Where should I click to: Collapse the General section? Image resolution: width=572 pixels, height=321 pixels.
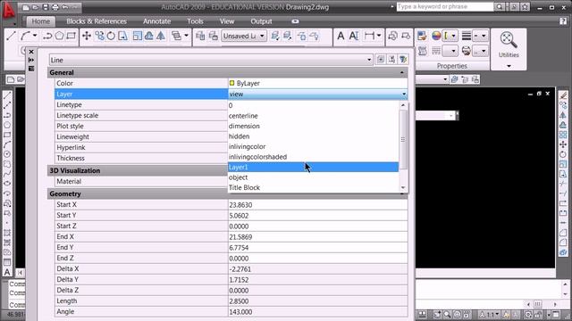pyautogui.click(x=401, y=73)
